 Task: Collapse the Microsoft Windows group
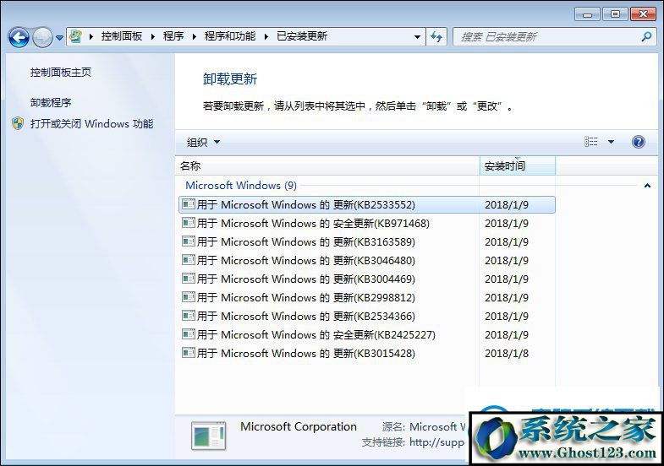coord(647,186)
